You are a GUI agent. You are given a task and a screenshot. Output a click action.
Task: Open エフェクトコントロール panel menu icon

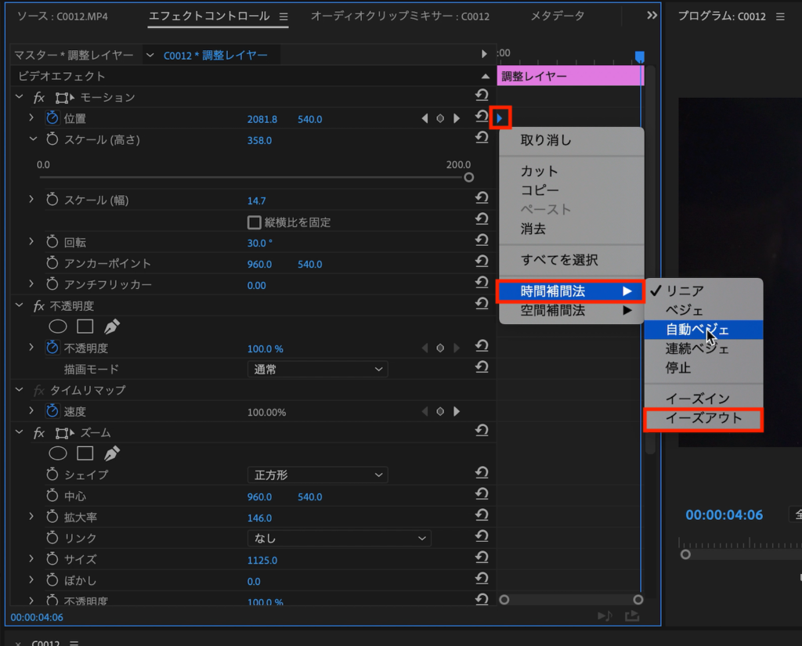tap(284, 17)
